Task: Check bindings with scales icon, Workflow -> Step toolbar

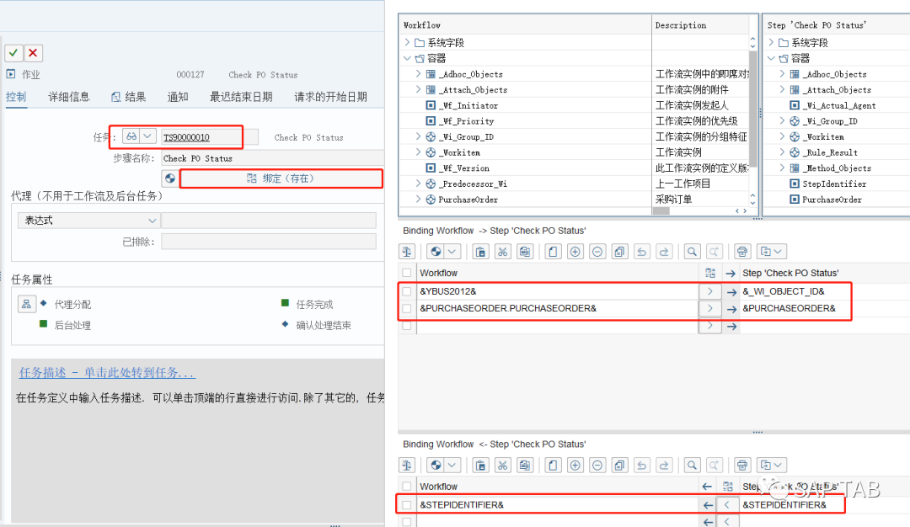Action: 407,252
